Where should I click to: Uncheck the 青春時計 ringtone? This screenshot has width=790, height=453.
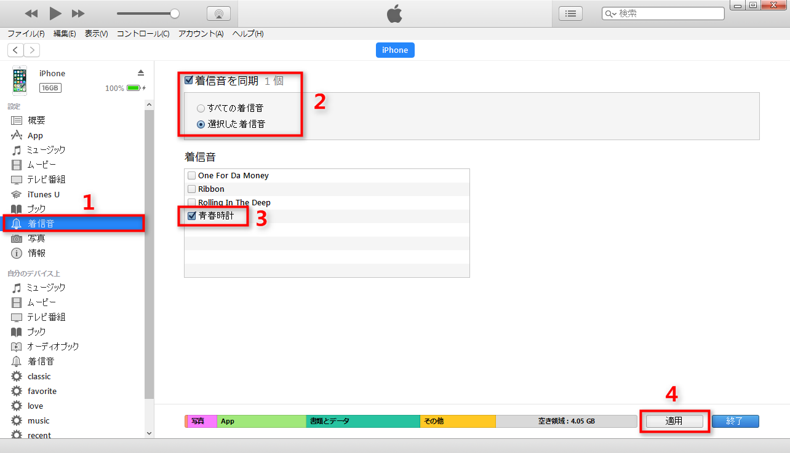click(x=192, y=216)
